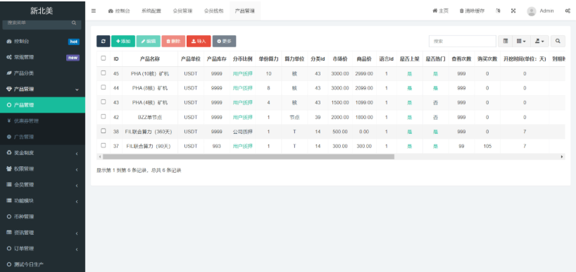
Task: Click the home icon link 主页
Action: pyautogui.click(x=440, y=11)
